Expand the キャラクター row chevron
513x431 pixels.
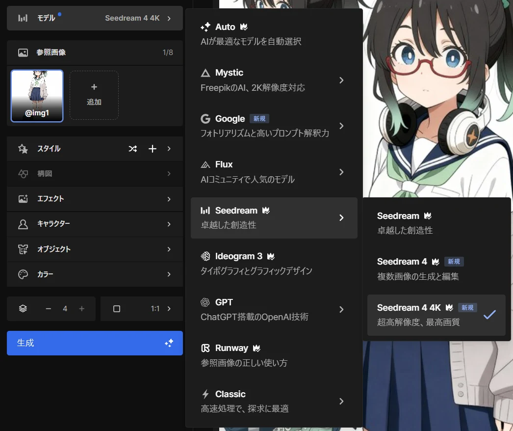169,224
